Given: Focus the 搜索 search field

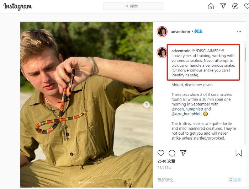Looking at the screenshot, I should [x=133, y=6].
